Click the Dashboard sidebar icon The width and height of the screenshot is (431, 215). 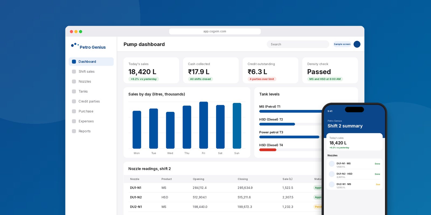tap(74, 62)
